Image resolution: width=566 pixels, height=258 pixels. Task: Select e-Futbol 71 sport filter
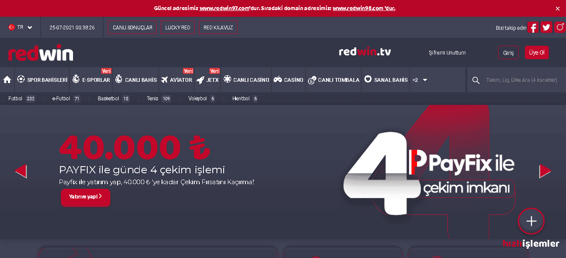66,99
